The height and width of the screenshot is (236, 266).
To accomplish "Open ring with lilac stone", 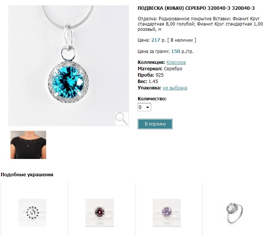I will coord(167,213).
